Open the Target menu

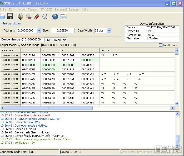click(x=33, y=10)
